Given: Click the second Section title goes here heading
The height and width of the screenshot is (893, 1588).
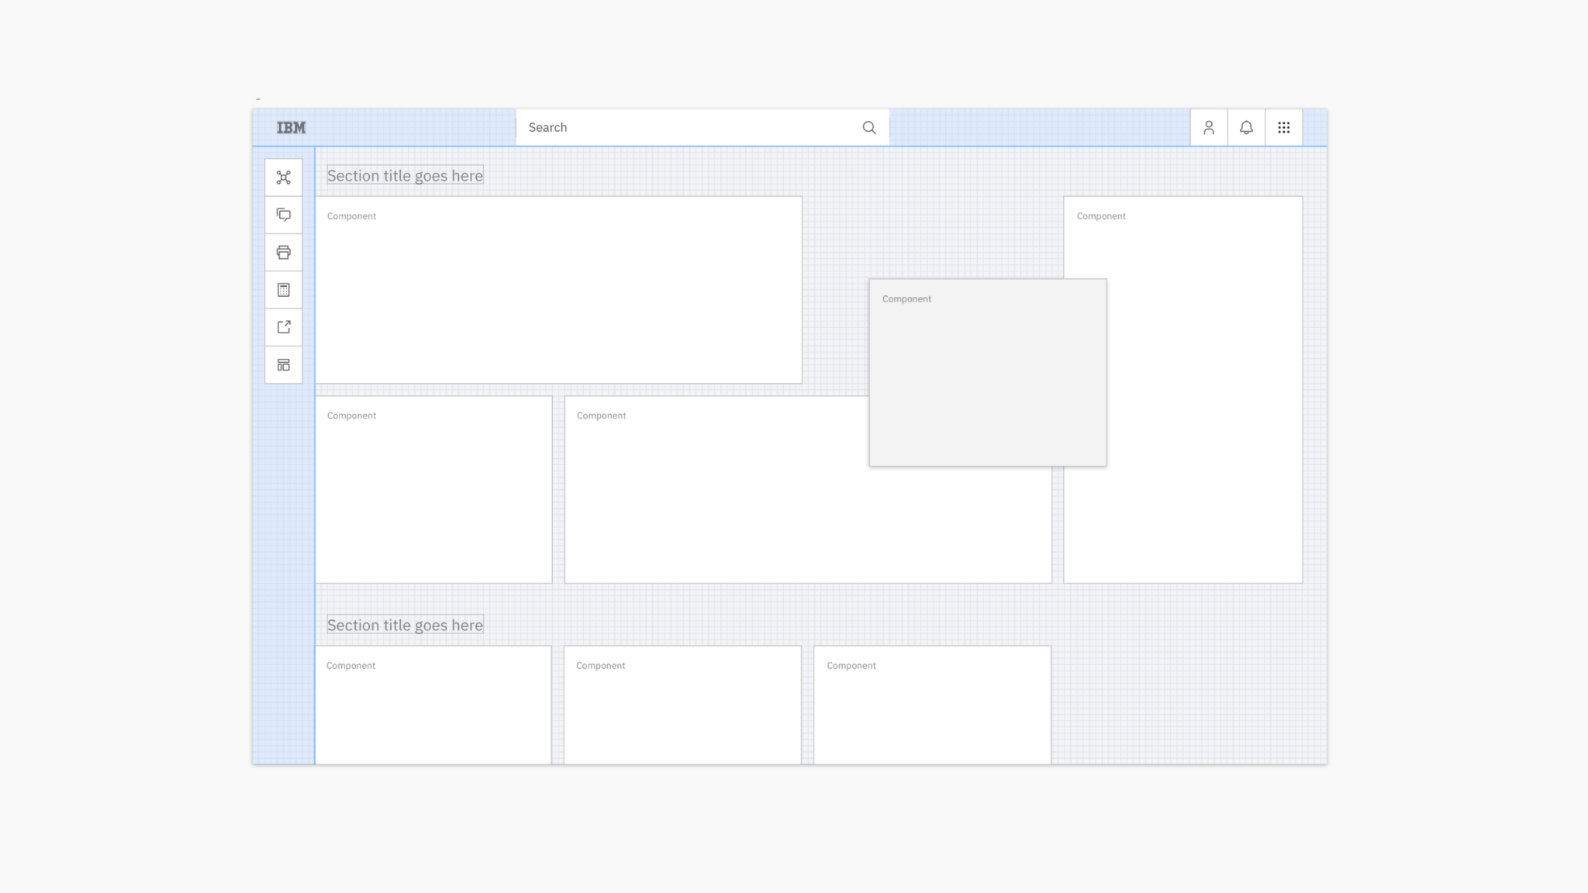Looking at the screenshot, I should [x=404, y=625].
